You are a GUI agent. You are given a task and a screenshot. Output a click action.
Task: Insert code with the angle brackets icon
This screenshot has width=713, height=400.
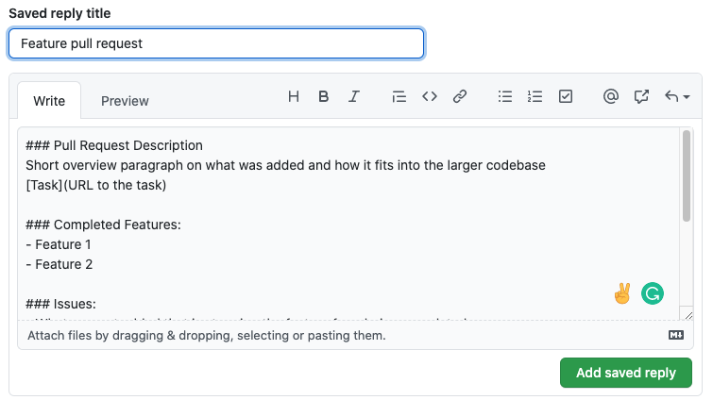point(430,97)
